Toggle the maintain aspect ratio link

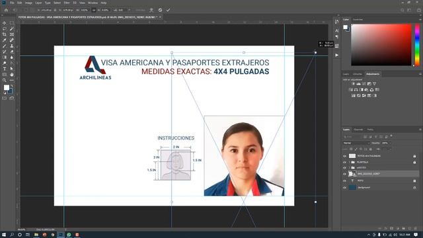(94, 10)
